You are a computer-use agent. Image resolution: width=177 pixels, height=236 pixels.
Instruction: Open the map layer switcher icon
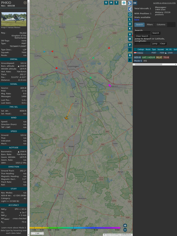click(x=124, y=3)
